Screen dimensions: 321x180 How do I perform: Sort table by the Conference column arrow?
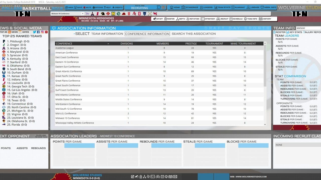point(108,43)
